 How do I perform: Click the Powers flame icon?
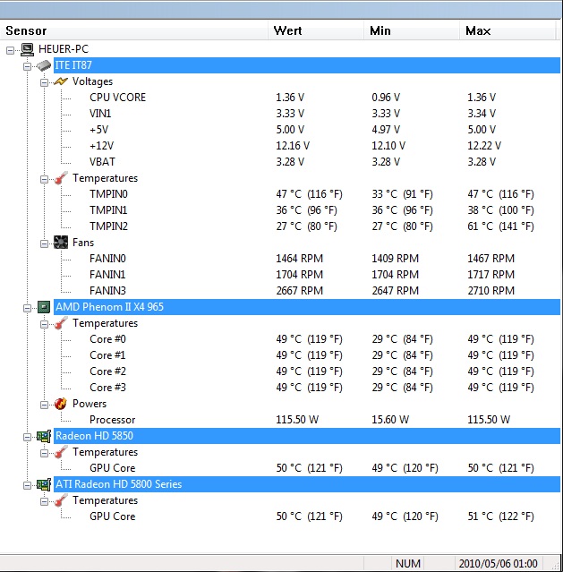(61, 404)
